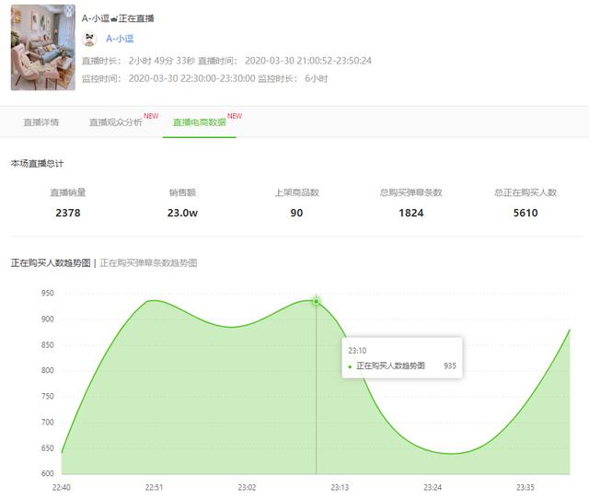
Task: Click the 22:51 label on chart axis
Action: click(154, 487)
